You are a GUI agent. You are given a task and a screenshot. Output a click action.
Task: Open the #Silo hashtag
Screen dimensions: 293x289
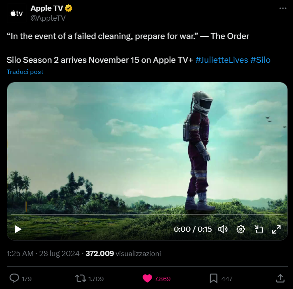pyautogui.click(x=260, y=60)
